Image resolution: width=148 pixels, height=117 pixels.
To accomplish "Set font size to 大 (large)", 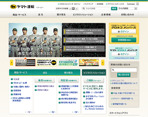I will tap(77, 8).
